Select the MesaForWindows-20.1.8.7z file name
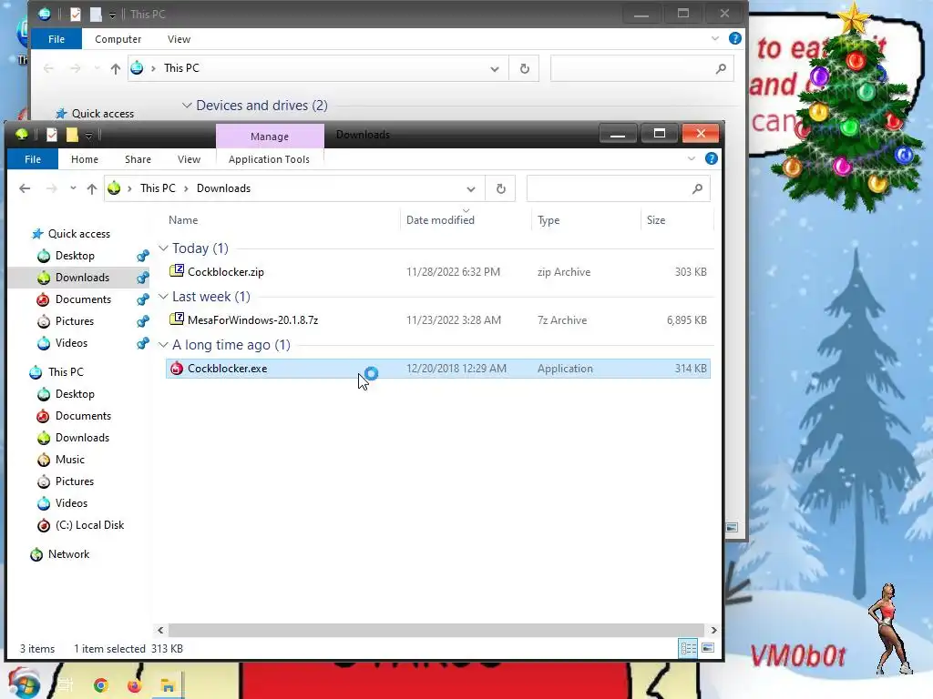The image size is (933, 699). click(253, 319)
